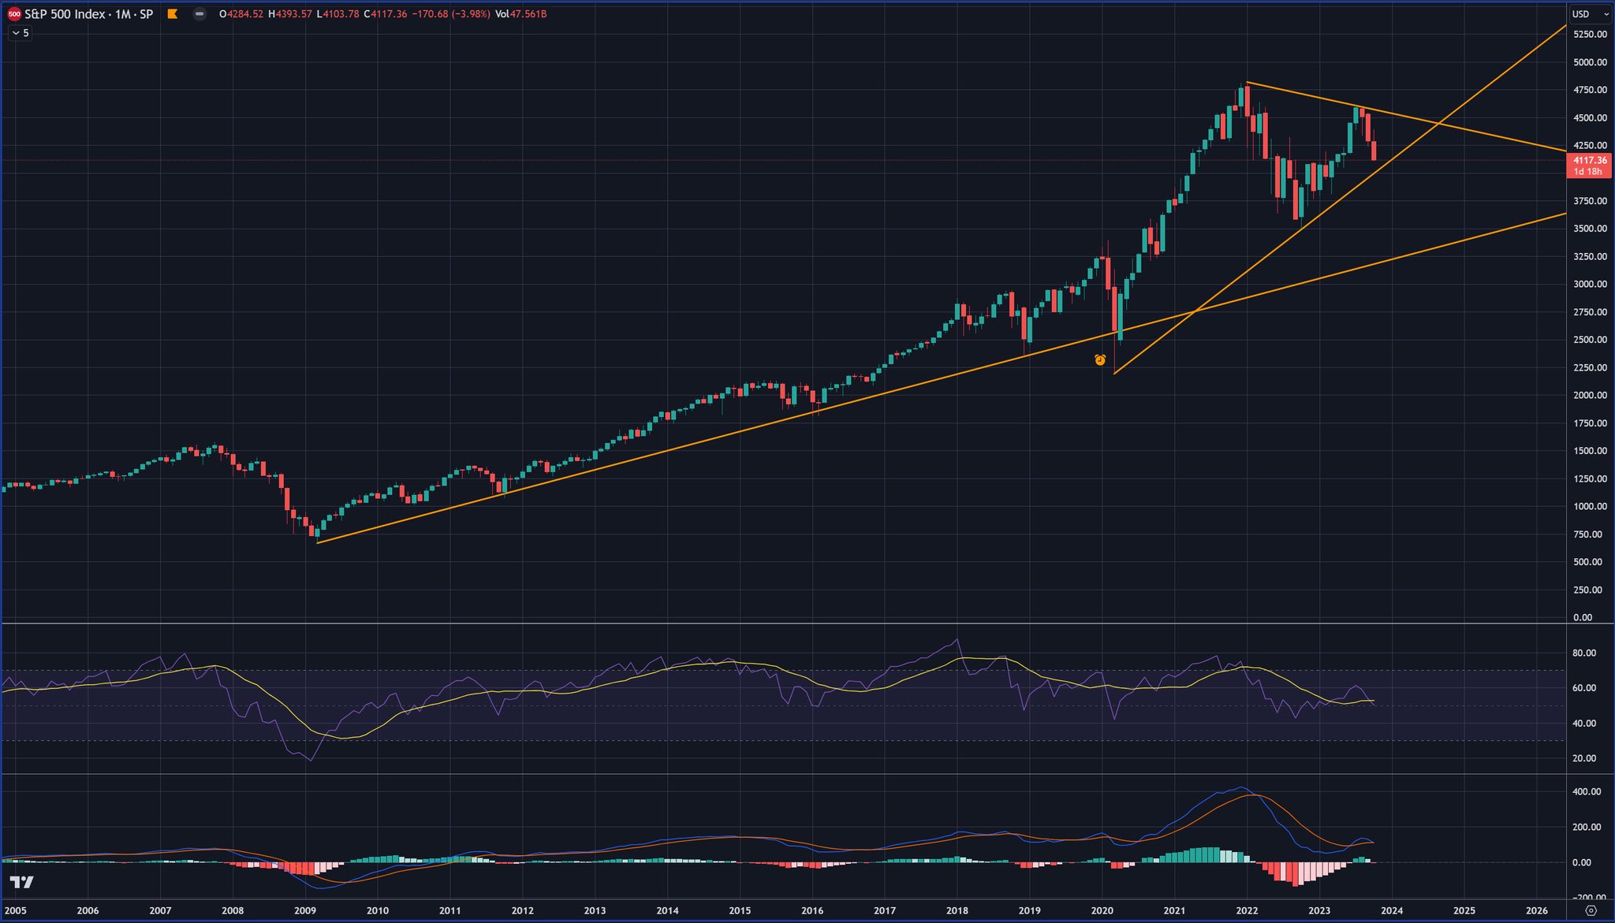1615x923 pixels.
Task: Click the 2009 label on time axis
Action: click(x=305, y=910)
